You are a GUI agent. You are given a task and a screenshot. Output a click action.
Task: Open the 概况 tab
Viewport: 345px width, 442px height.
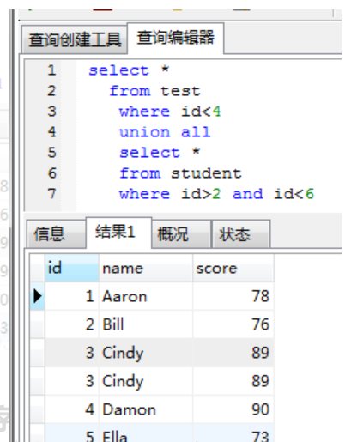pos(181,234)
